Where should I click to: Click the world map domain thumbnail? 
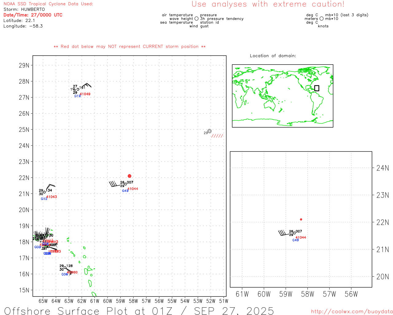tap(282, 96)
